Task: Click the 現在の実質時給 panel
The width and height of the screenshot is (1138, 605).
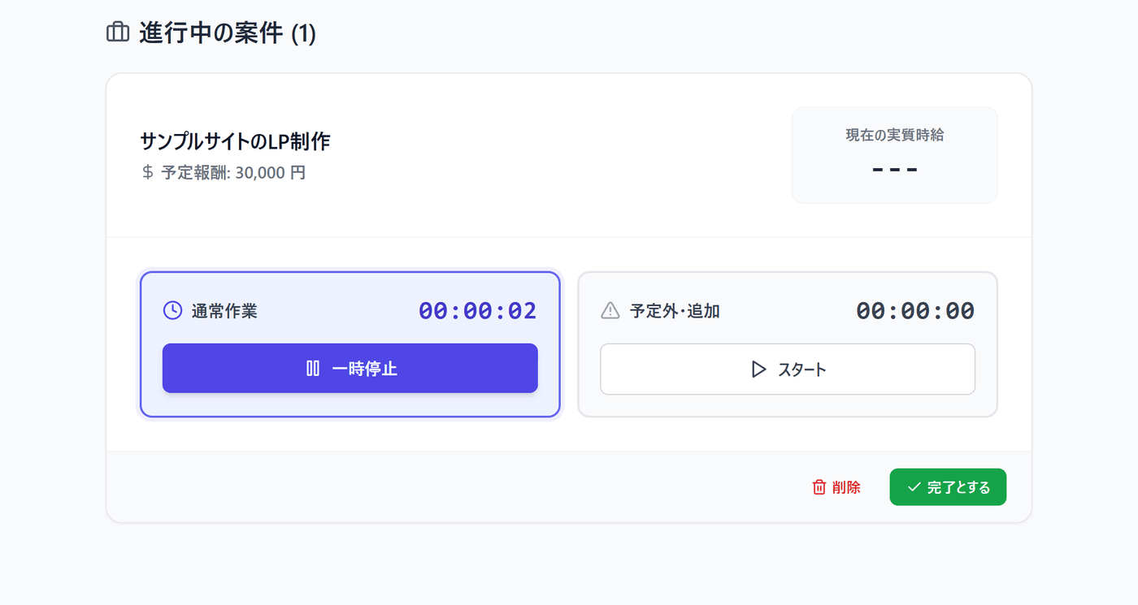Action: pyautogui.click(x=895, y=155)
